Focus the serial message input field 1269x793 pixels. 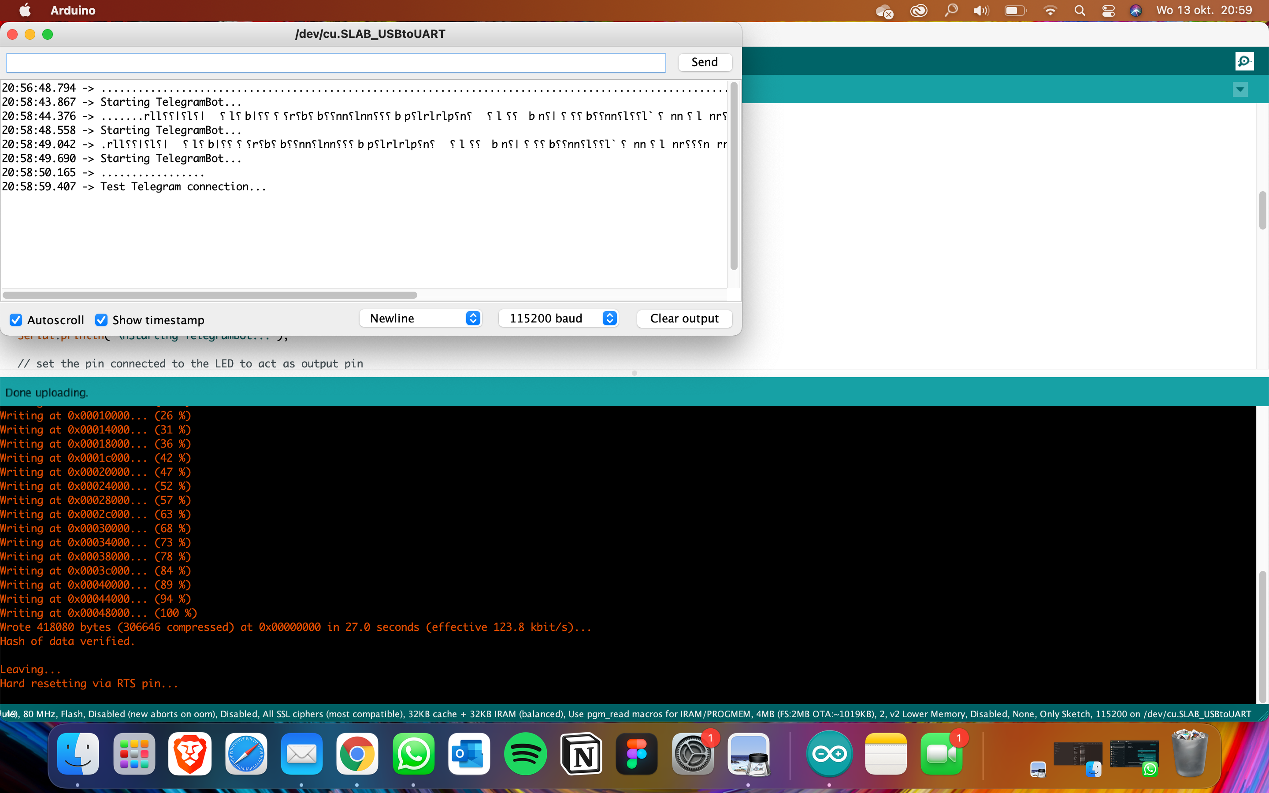[x=336, y=63]
